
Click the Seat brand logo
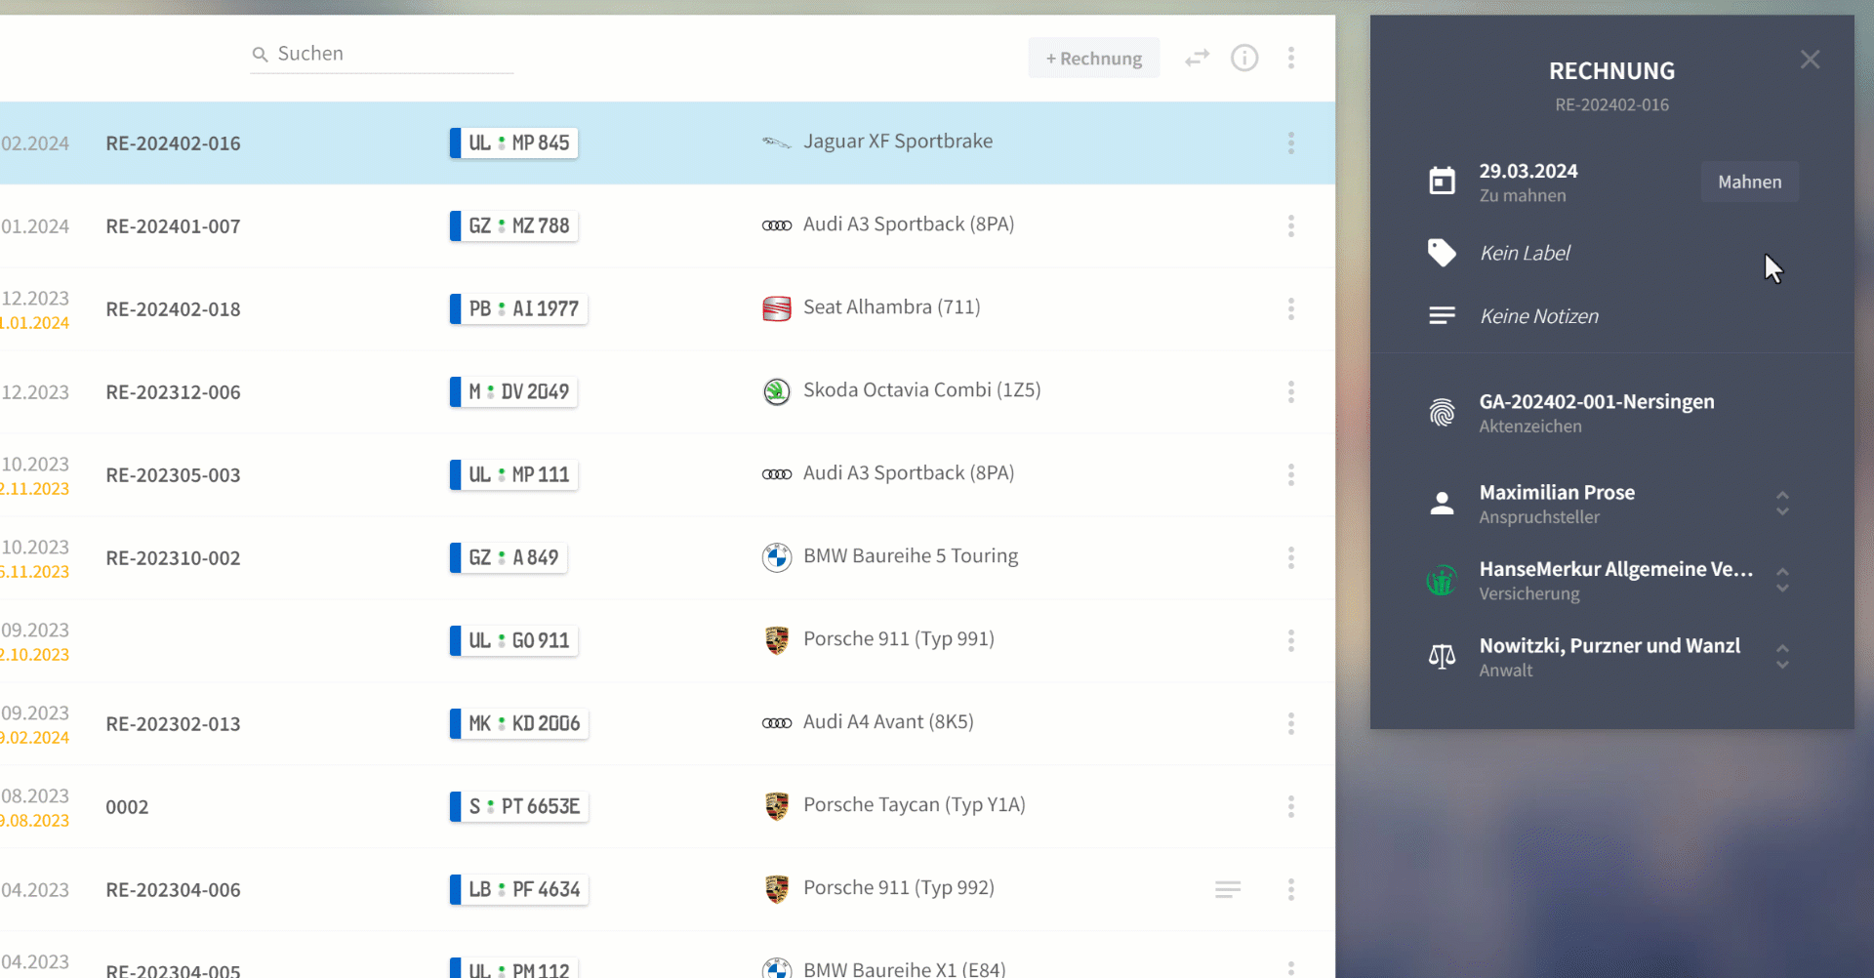coord(777,308)
